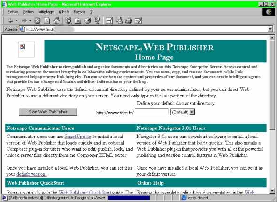The width and height of the screenshot is (277, 202).
Task: Click the download progress bar in status bar
Action: tap(129, 198)
